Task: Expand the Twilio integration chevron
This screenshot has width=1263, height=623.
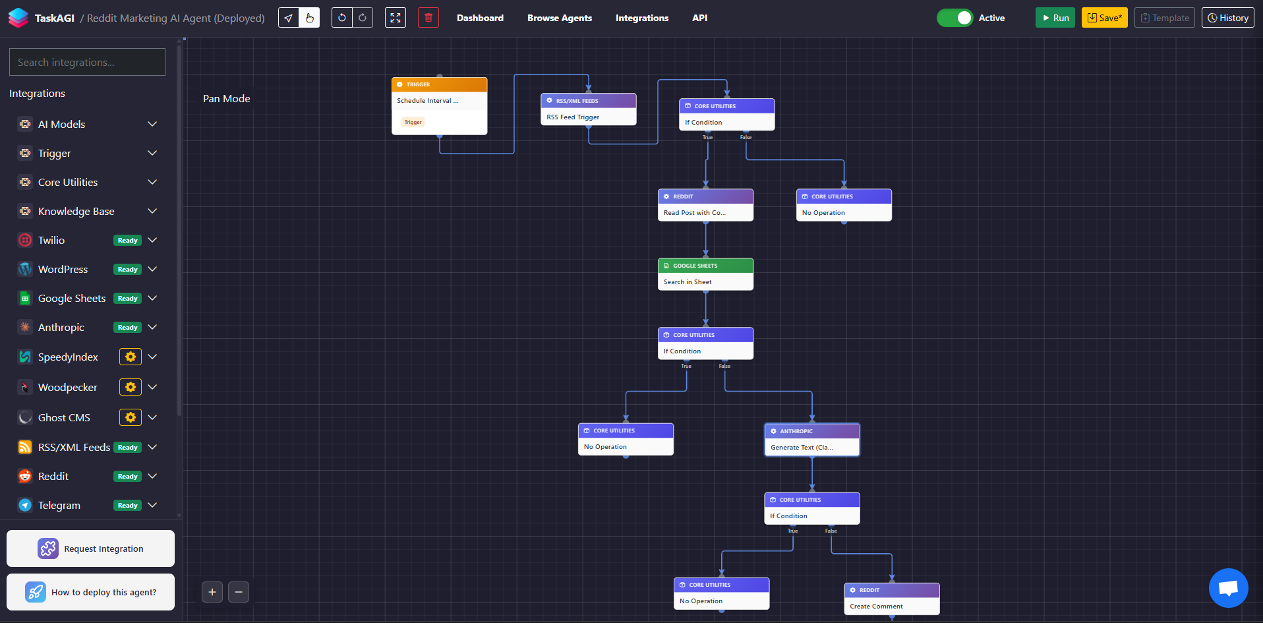Action: tap(152, 240)
